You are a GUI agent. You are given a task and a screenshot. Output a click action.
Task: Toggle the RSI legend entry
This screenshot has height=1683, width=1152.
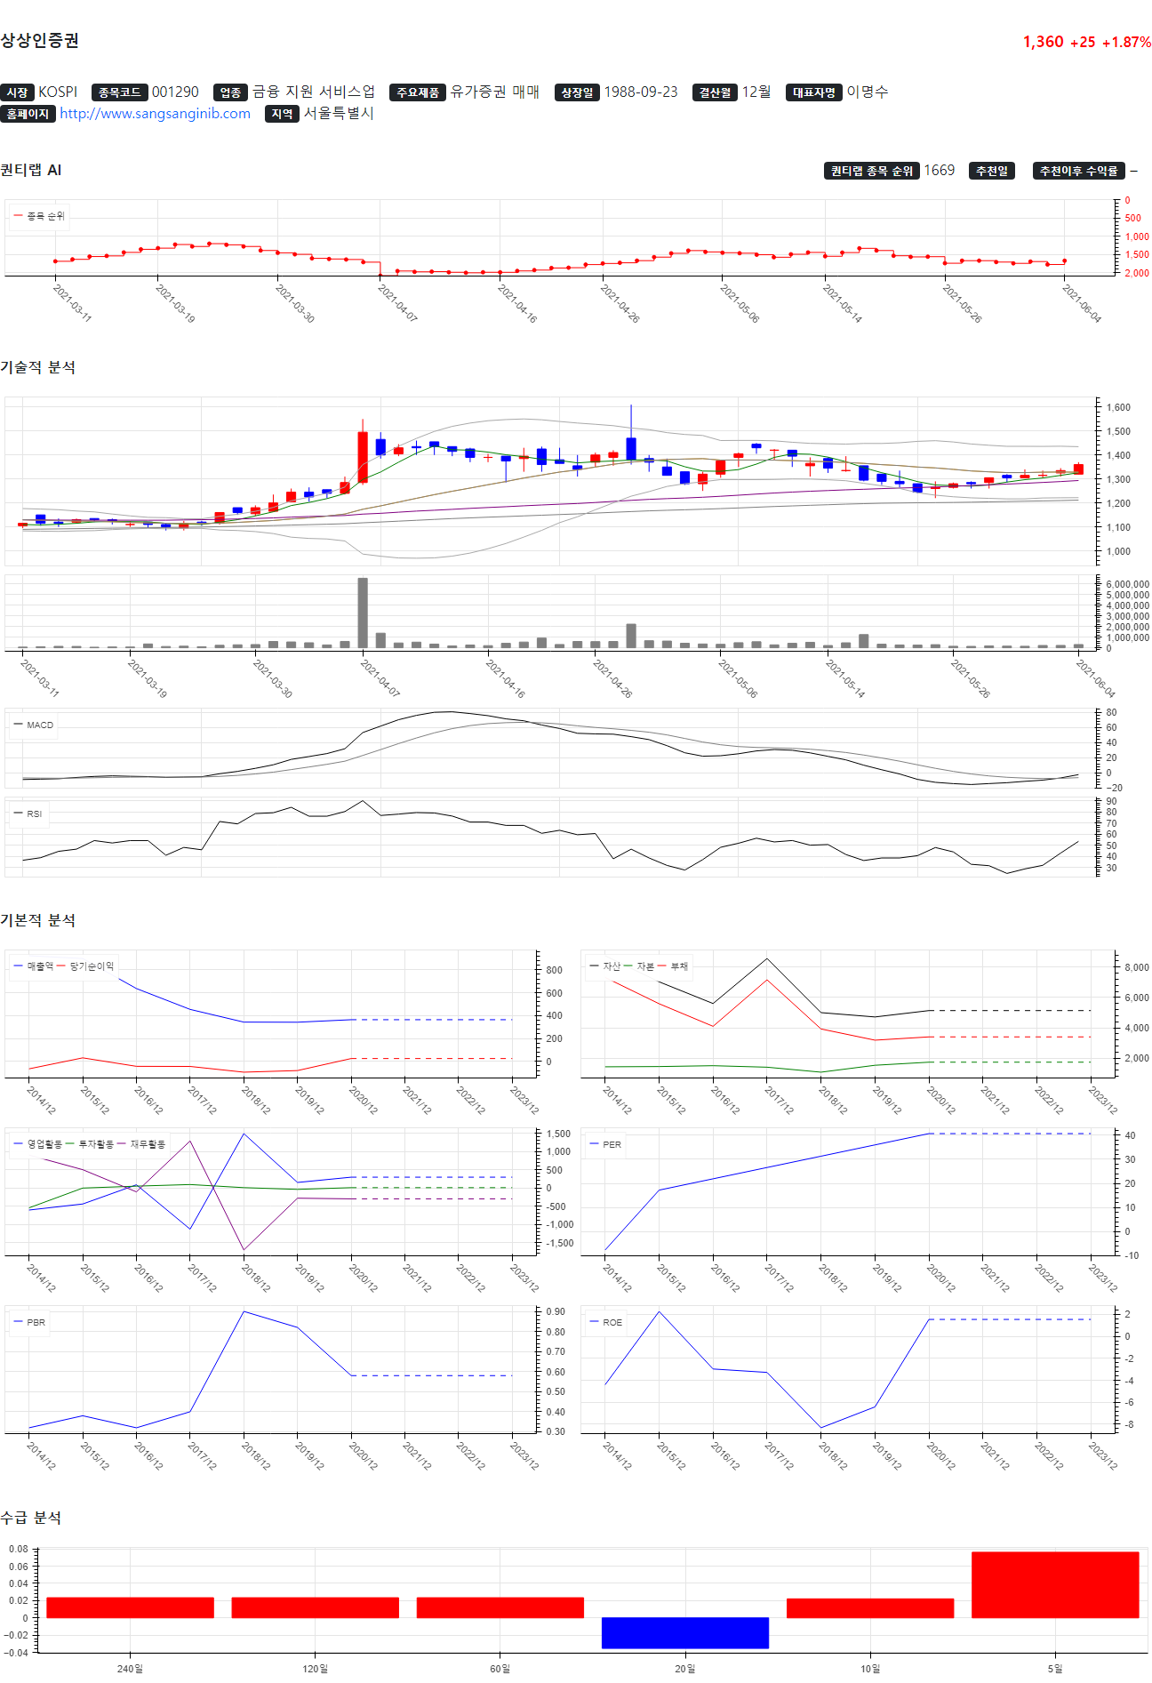tap(28, 814)
